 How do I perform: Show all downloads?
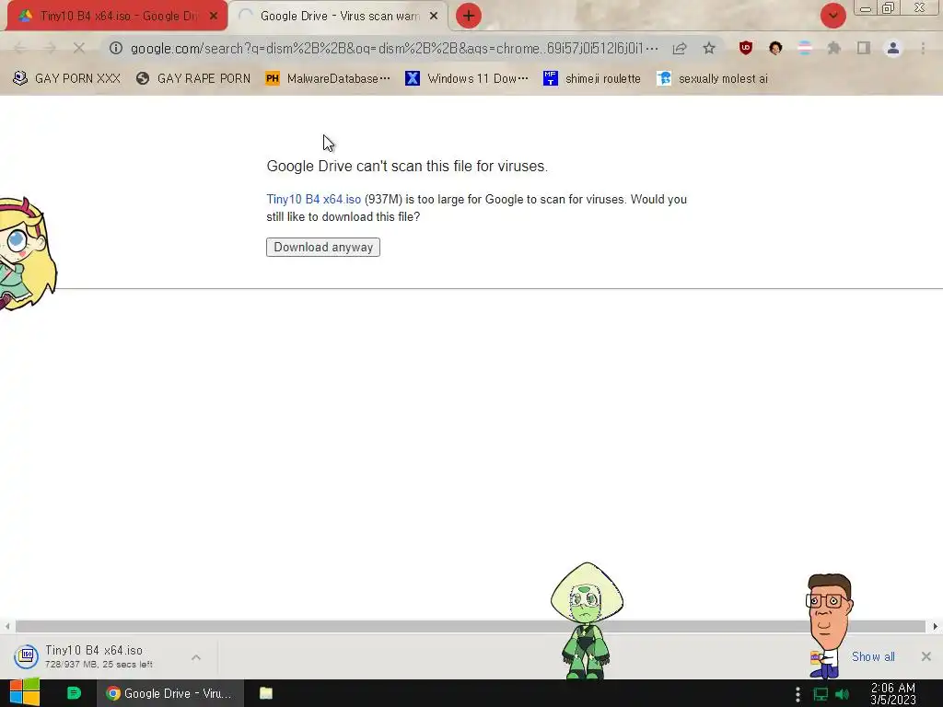point(873,657)
